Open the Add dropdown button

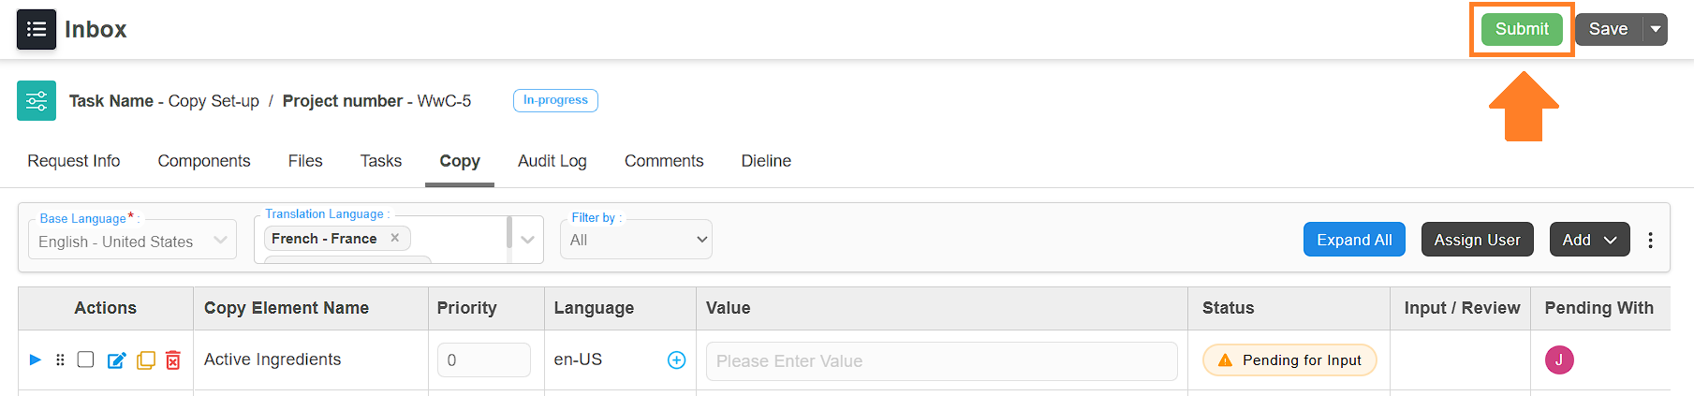click(x=1589, y=240)
